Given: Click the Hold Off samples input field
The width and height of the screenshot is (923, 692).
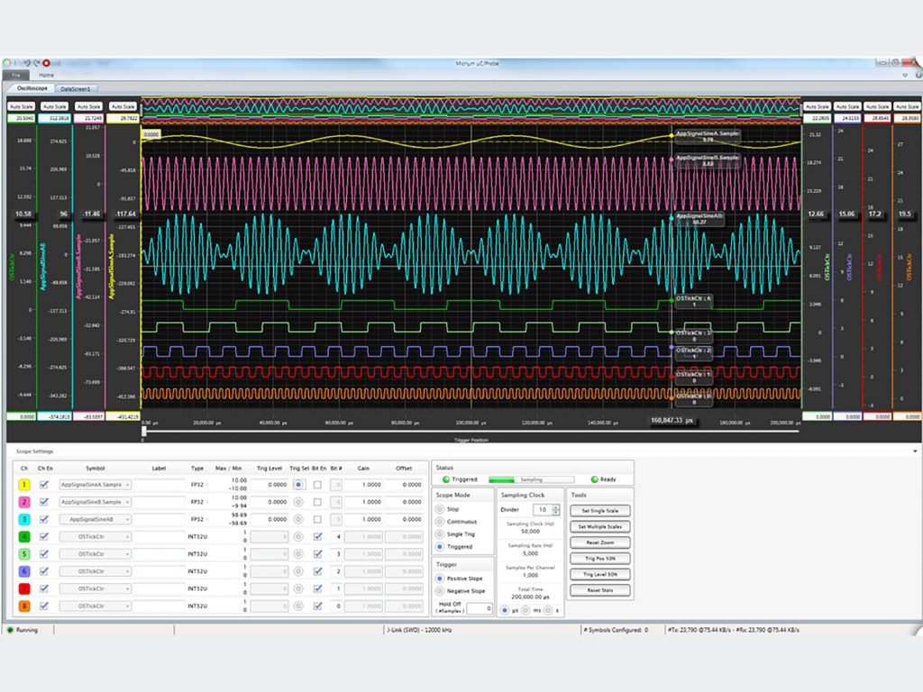Looking at the screenshot, I should [480, 608].
